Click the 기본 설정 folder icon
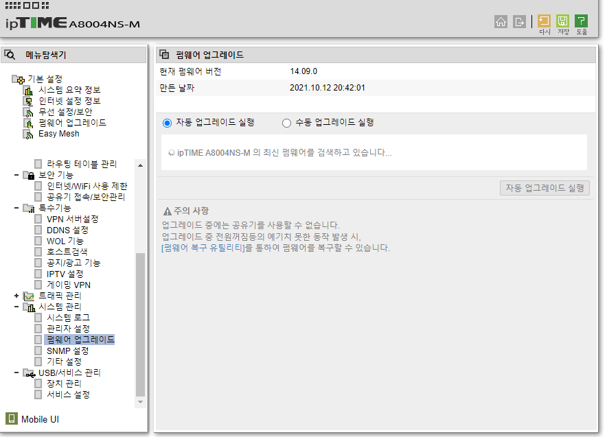The image size is (607, 437). click(x=18, y=80)
